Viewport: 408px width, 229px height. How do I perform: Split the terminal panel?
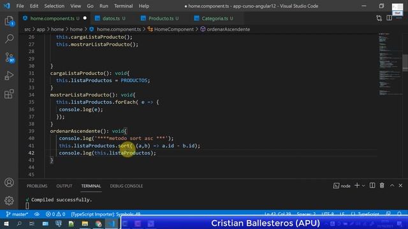[x=372, y=185]
